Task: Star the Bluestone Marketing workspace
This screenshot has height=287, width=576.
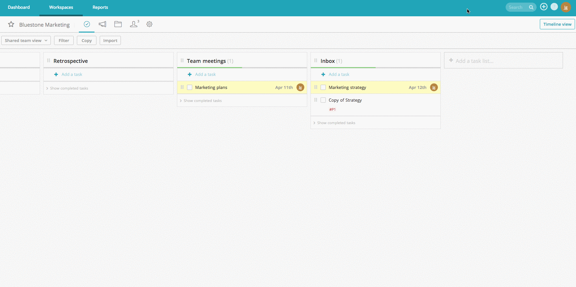Action: pos(11,24)
